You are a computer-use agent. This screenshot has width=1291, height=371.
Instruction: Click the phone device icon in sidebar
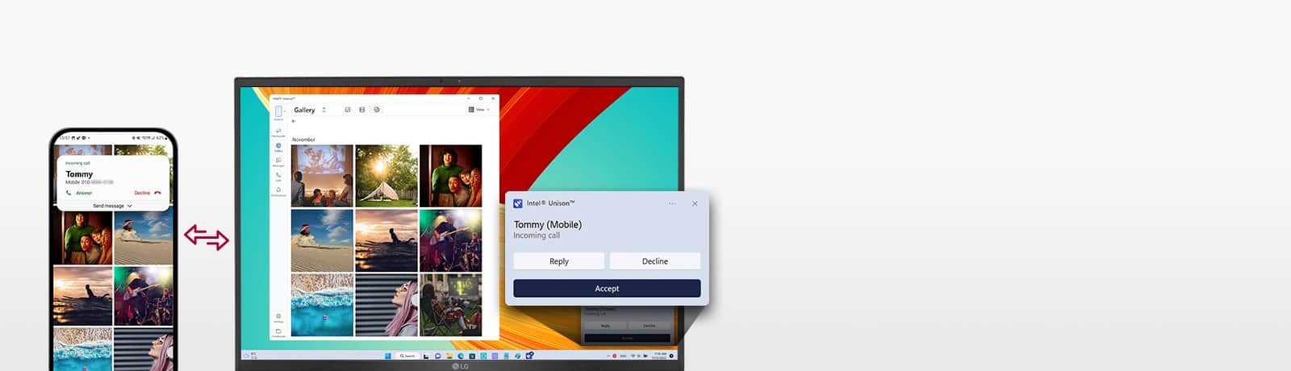(x=278, y=111)
